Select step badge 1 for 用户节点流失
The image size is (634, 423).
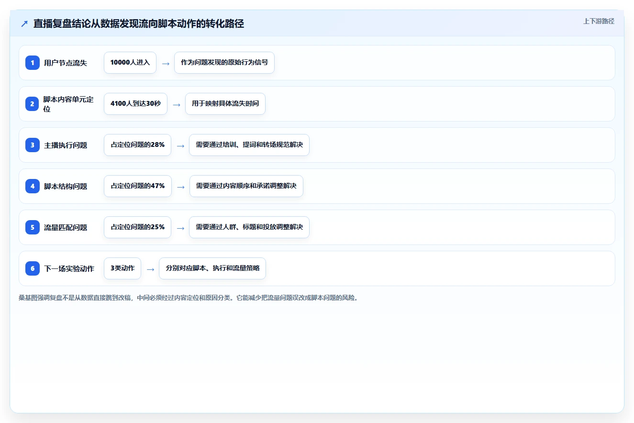(x=33, y=63)
